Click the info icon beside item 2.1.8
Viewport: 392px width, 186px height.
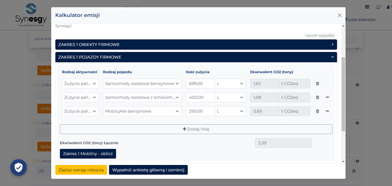(x=357, y=85)
